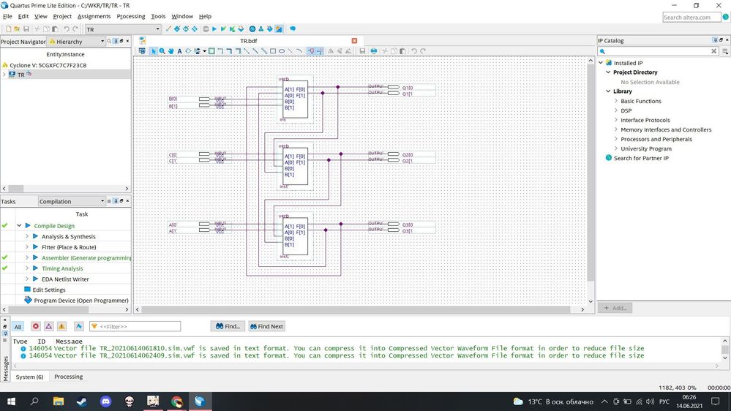Open the Assignments menu
The height and width of the screenshot is (411, 731).
[94, 16]
